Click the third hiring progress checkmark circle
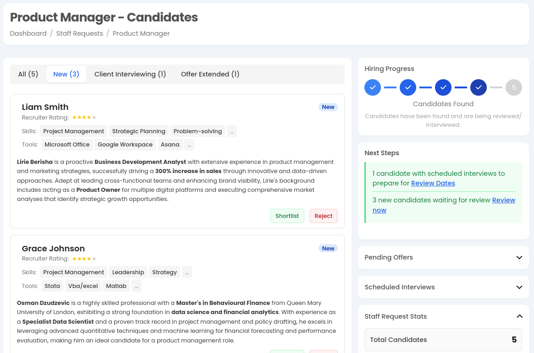 coord(443,87)
